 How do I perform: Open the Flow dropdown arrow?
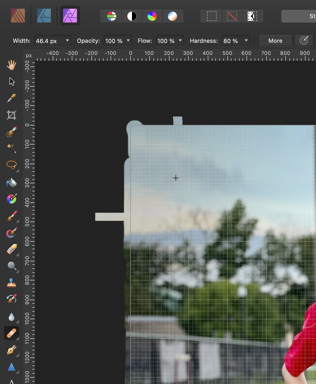click(180, 40)
